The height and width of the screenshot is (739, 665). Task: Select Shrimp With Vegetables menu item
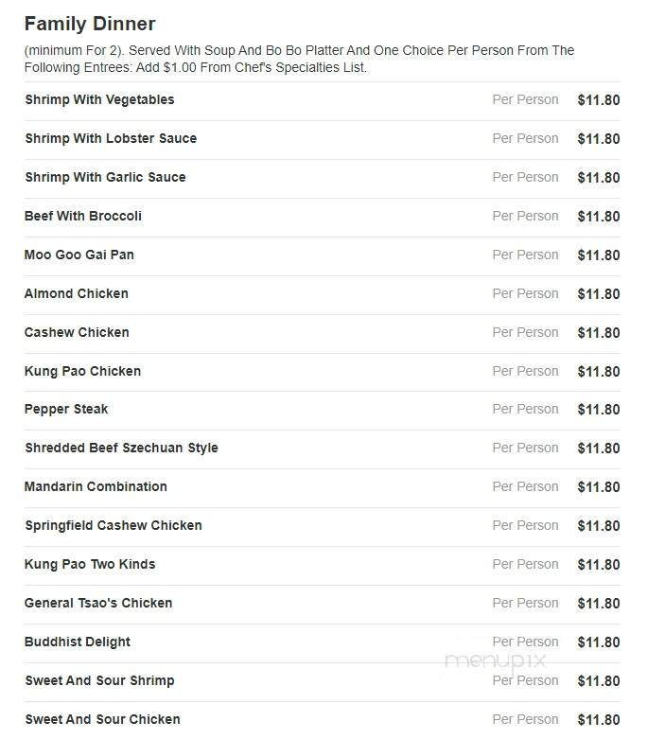pyautogui.click(x=99, y=100)
